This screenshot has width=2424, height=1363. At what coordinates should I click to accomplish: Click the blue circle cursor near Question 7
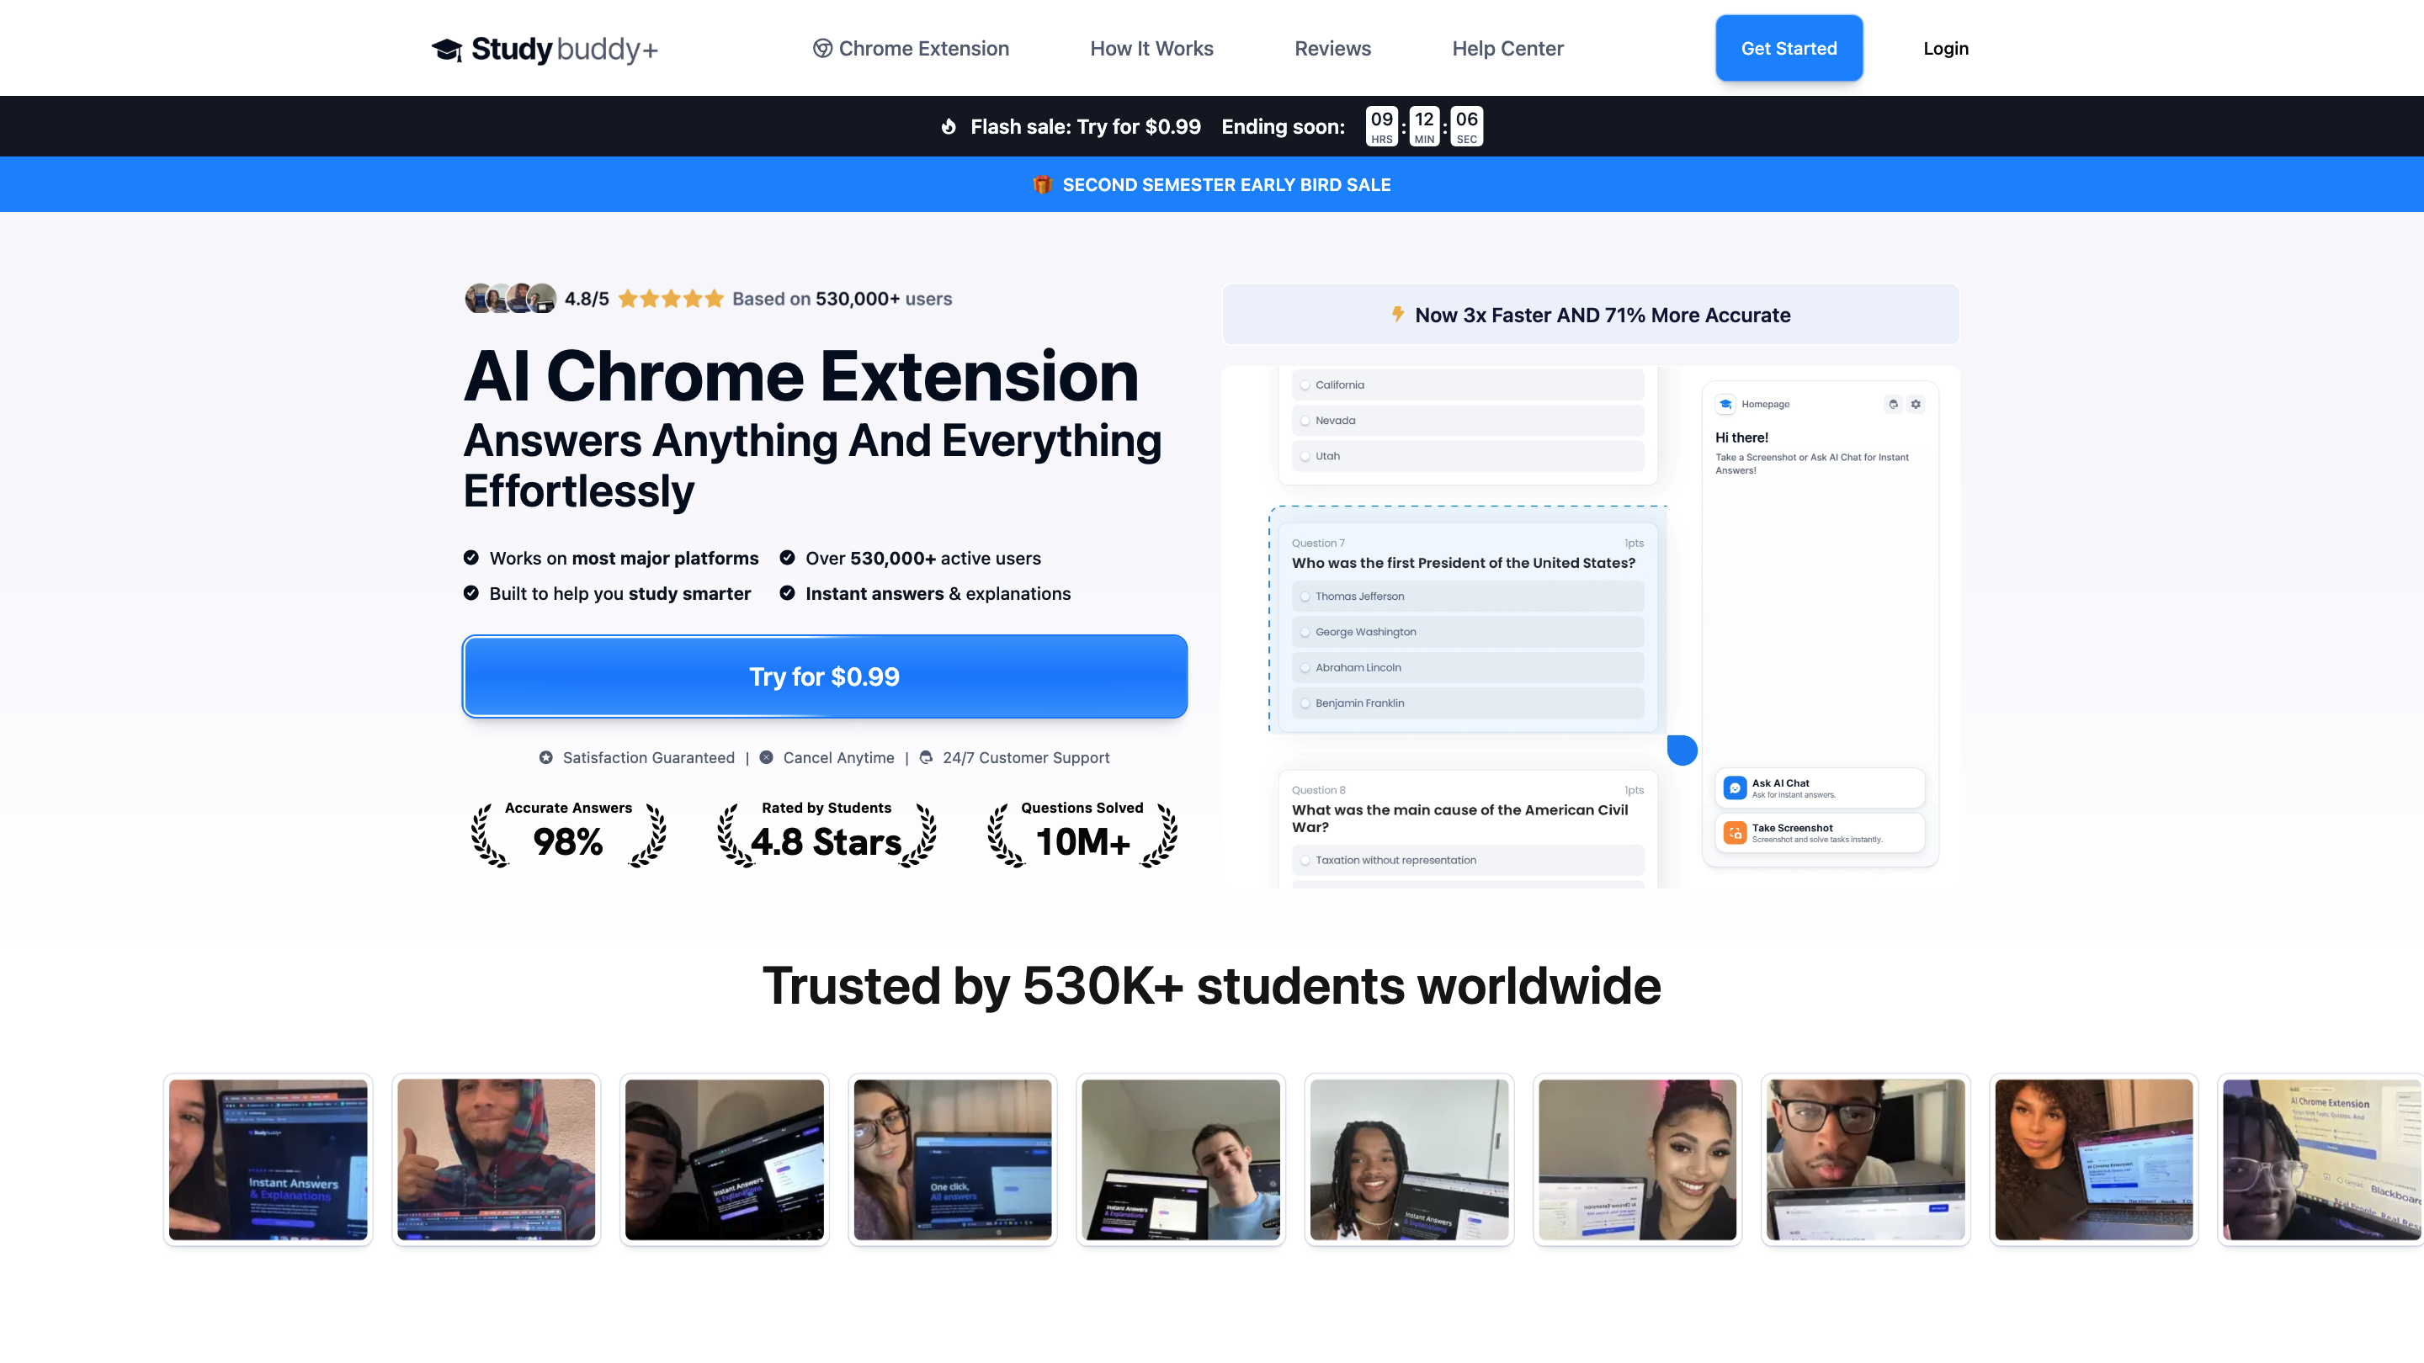(1682, 750)
